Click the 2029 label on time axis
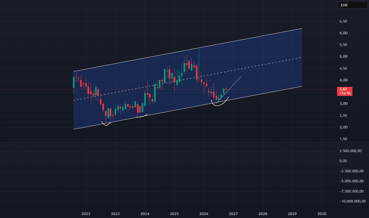The image size is (369, 218). (292, 214)
